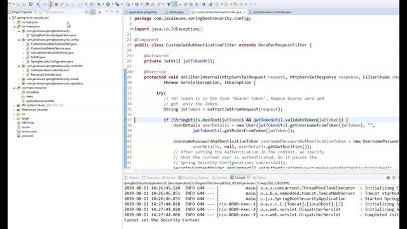Maximize the Project Explorer panel
Screen dimensions: 407x229
click(x=117, y=12)
